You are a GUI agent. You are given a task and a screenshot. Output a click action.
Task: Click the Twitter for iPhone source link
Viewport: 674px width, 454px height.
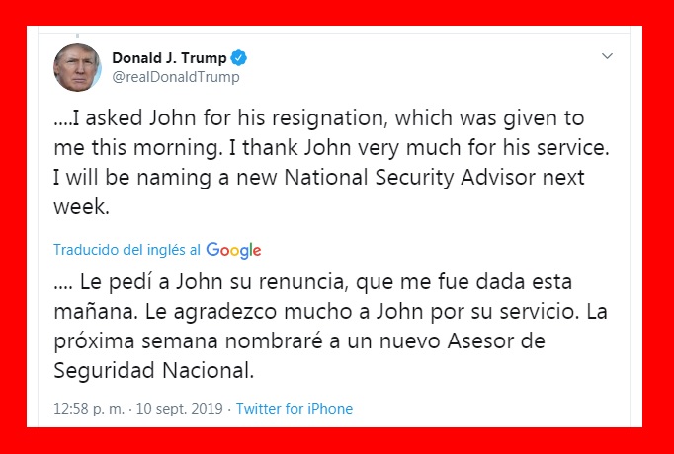(x=294, y=409)
